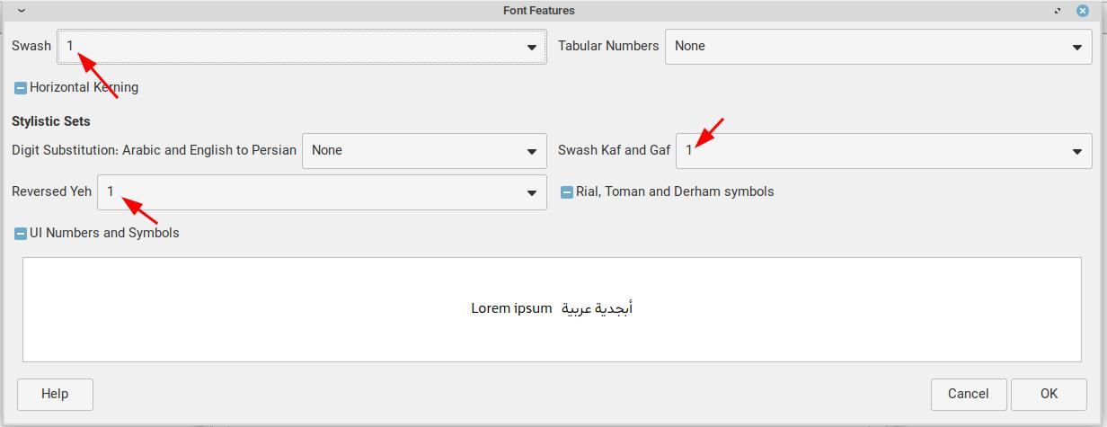Click the Swash Kaf and Gaf label
This screenshot has width=1107, height=427.
[614, 150]
